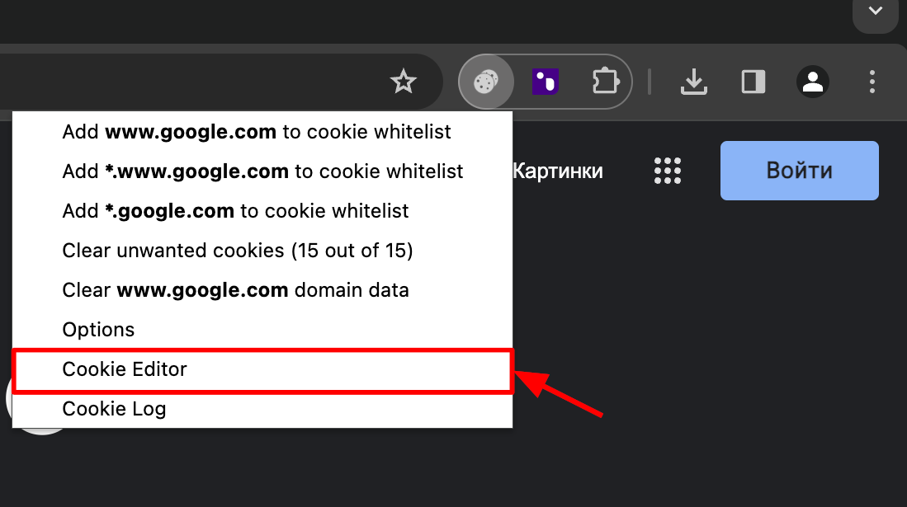Open Chrome's three-dot menu
Screen dimensions: 907x507
872,82
